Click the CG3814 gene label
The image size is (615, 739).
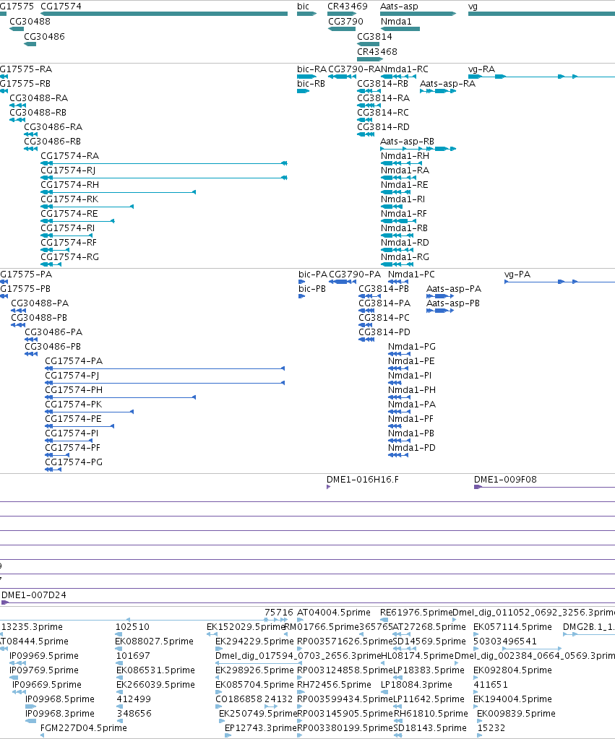(374, 36)
